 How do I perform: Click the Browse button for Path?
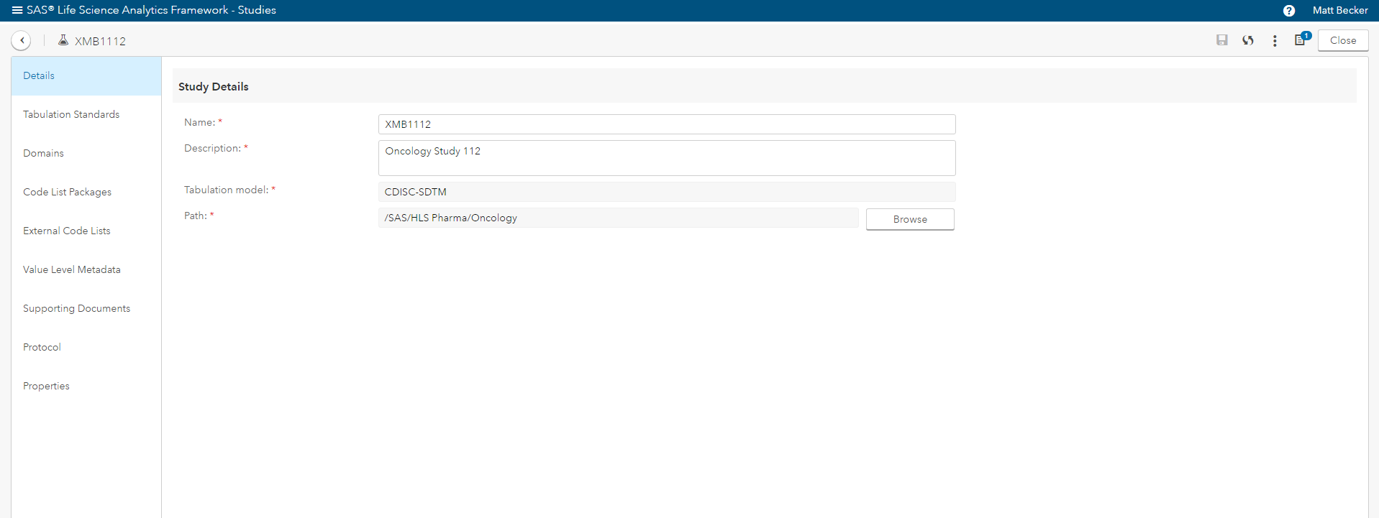pyautogui.click(x=909, y=219)
